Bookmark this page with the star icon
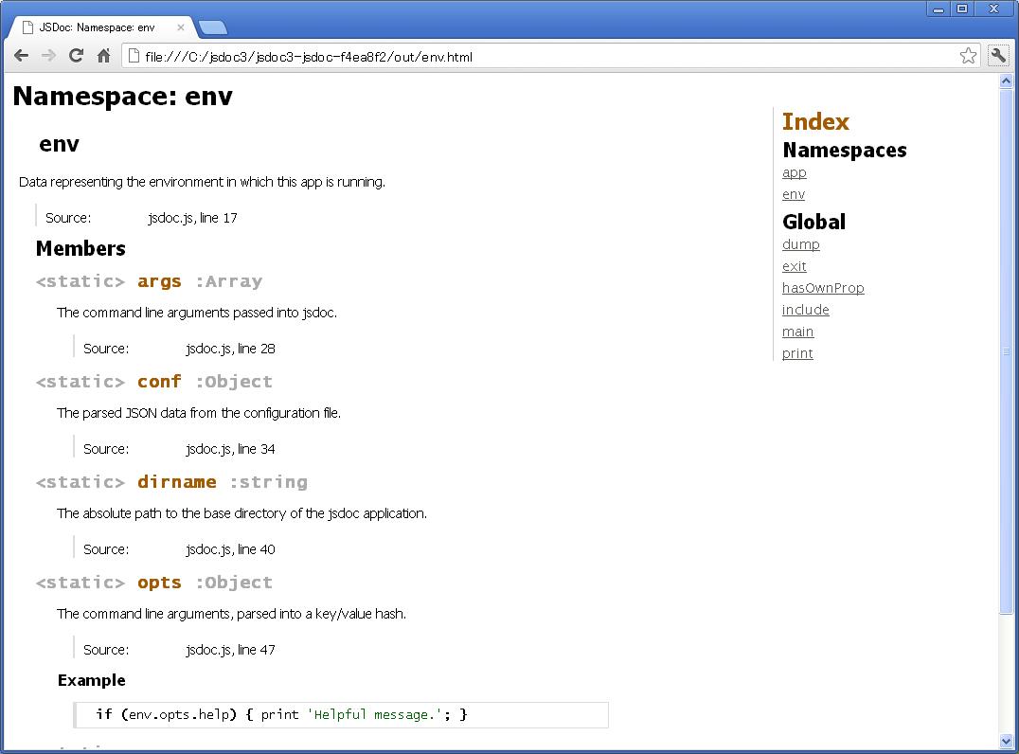This screenshot has width=1019, height=754. [x=968, y=55]
